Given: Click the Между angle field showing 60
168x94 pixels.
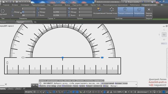Looking at the screenshot, I should pyautogui.click(x=29, y=12).
